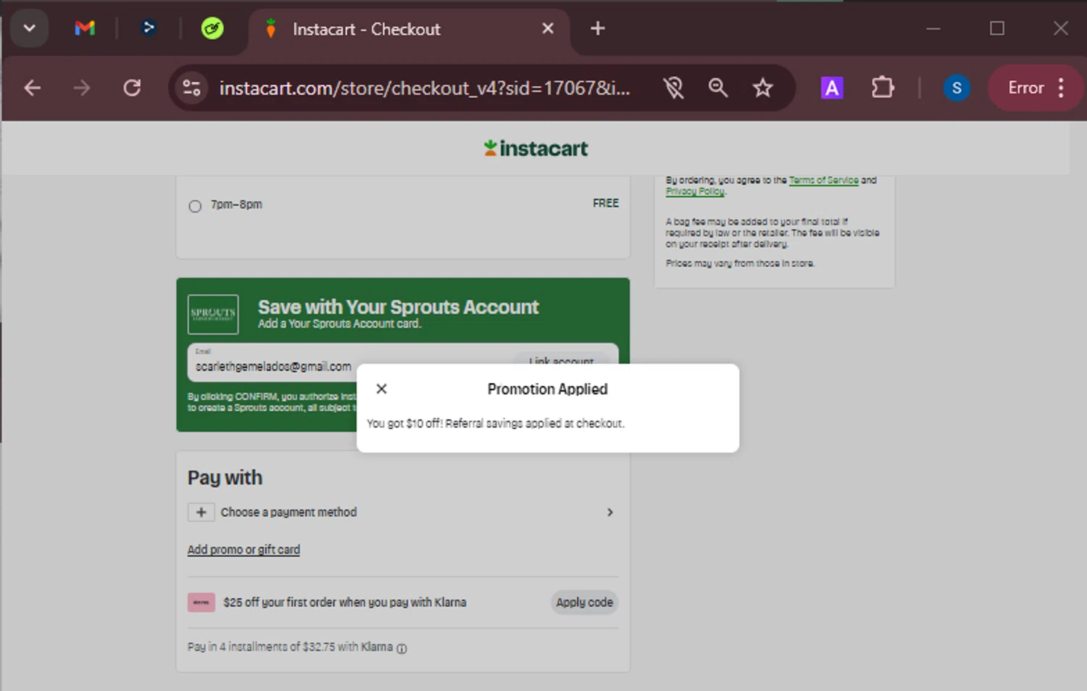Close the Promotion Applied popup

[x=381, y=389]
